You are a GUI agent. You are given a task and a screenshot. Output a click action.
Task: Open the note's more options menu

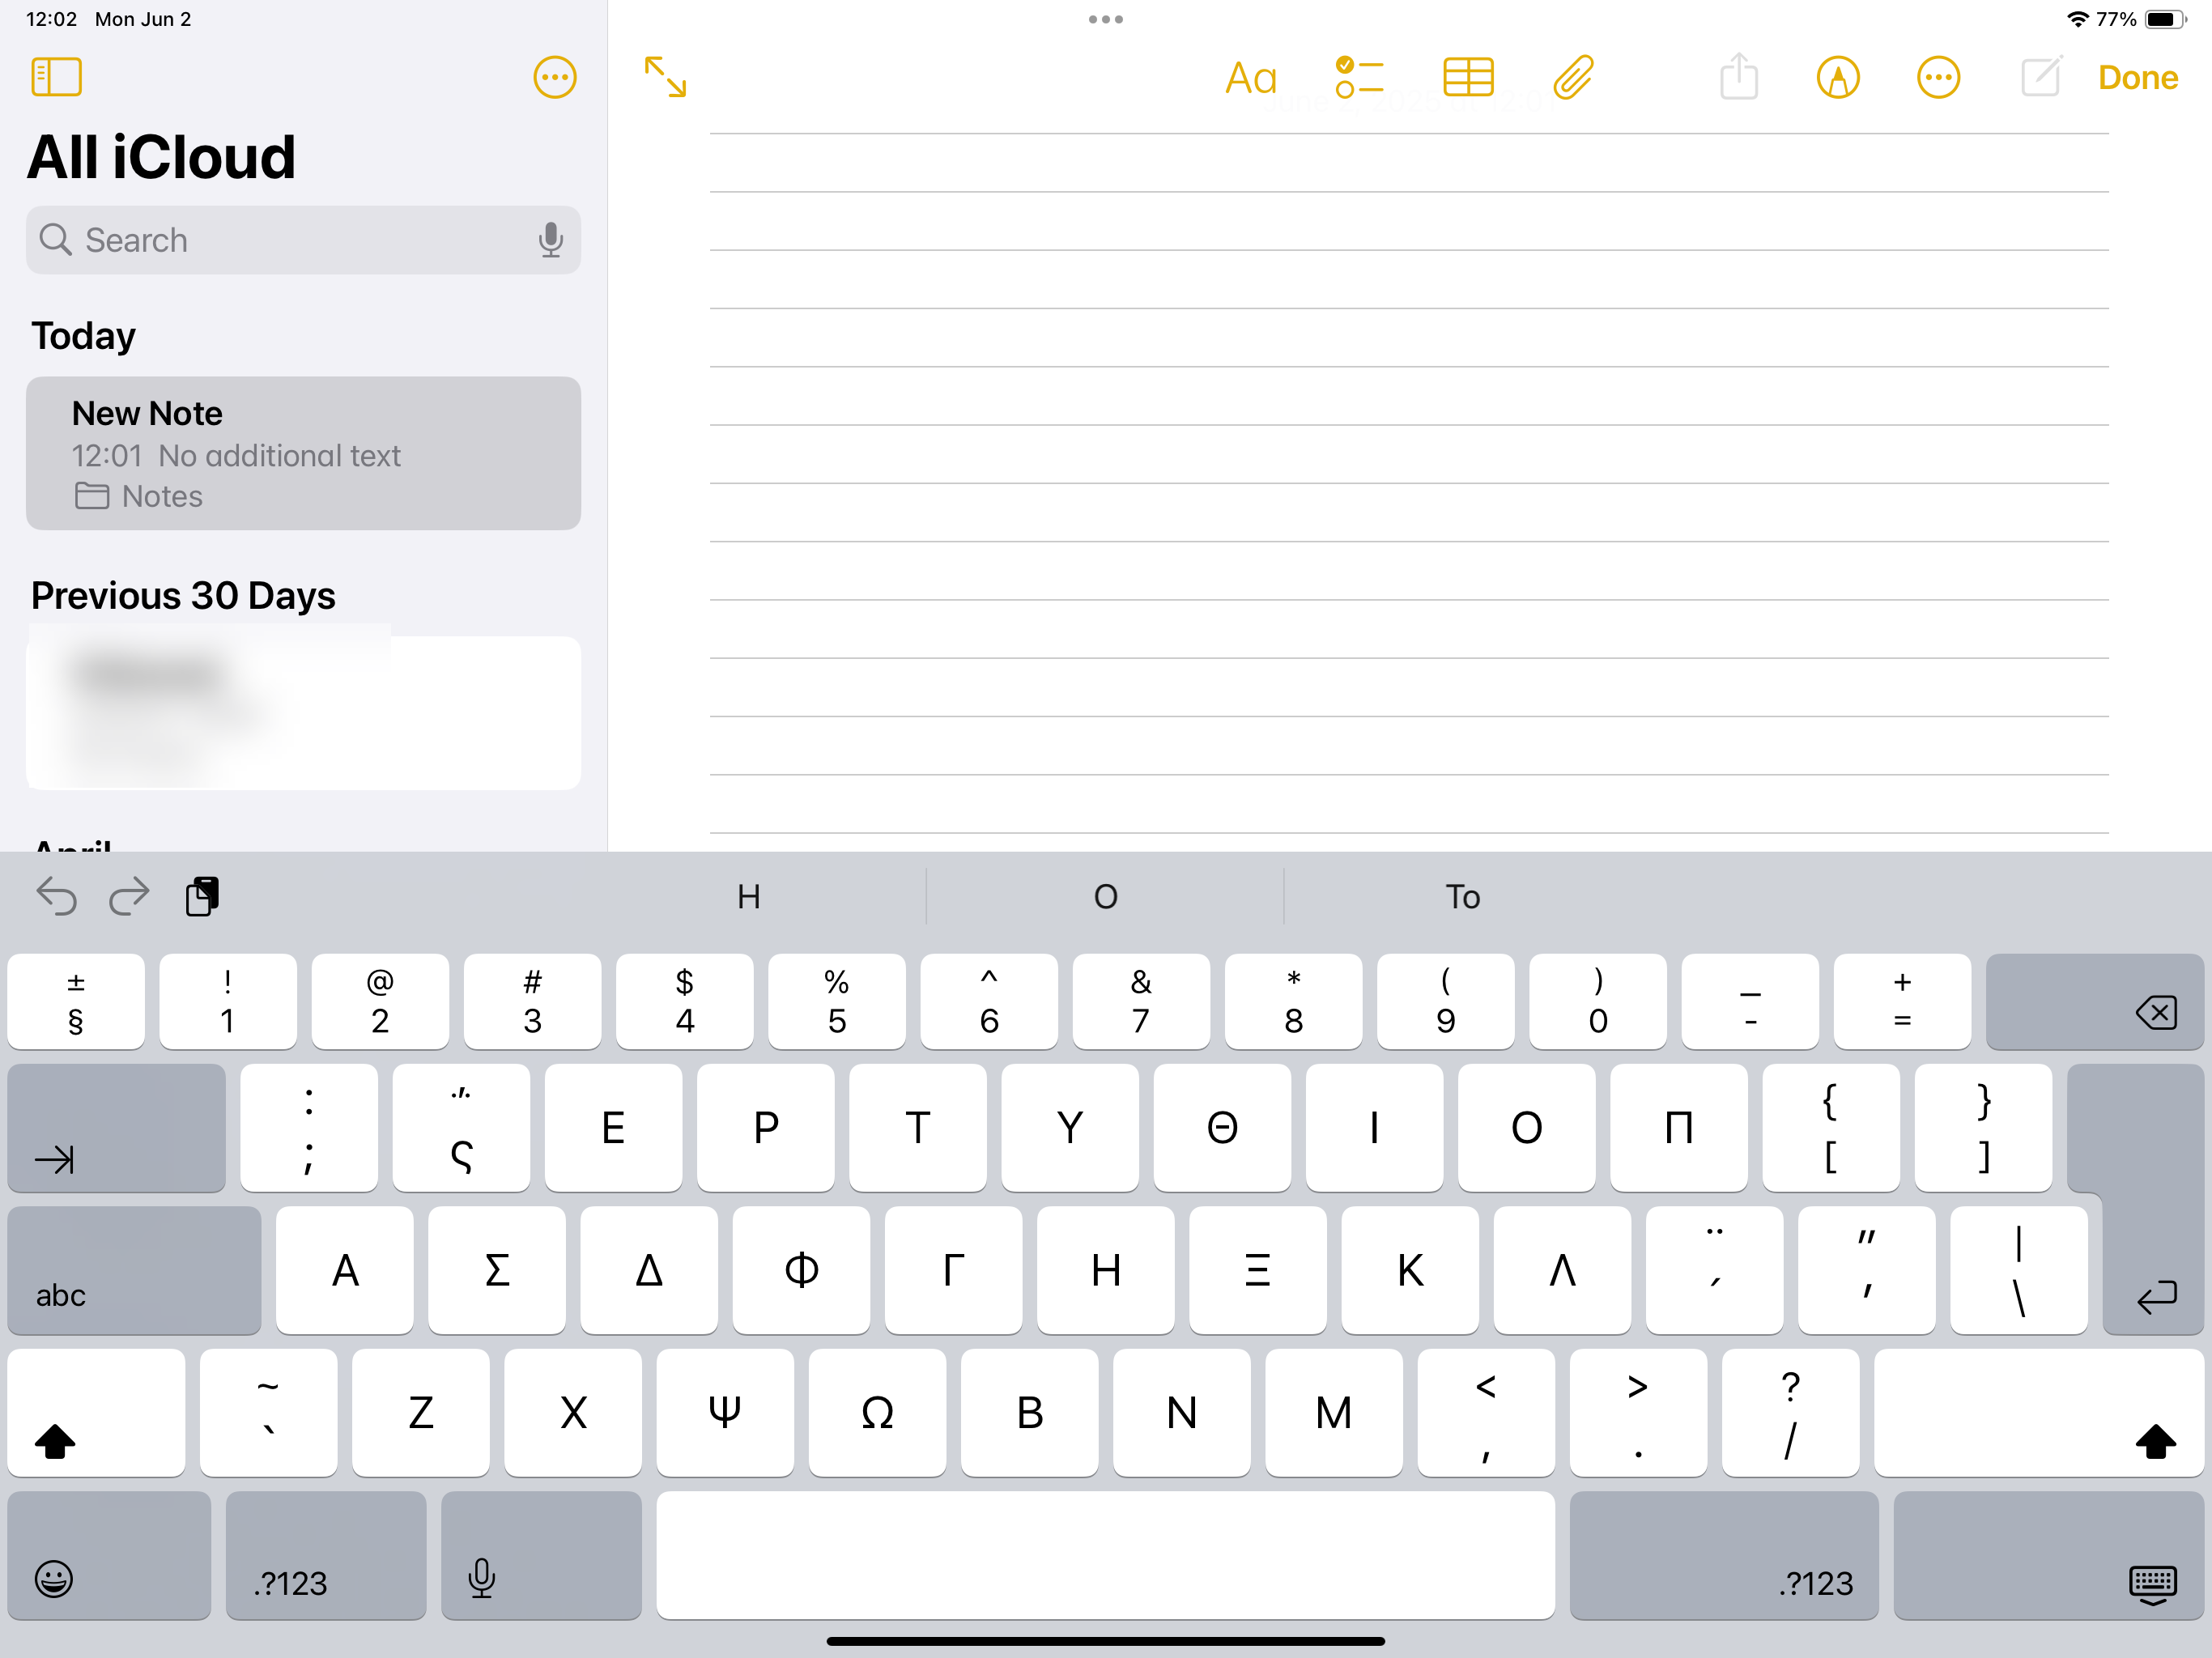tap(1937, 77)
